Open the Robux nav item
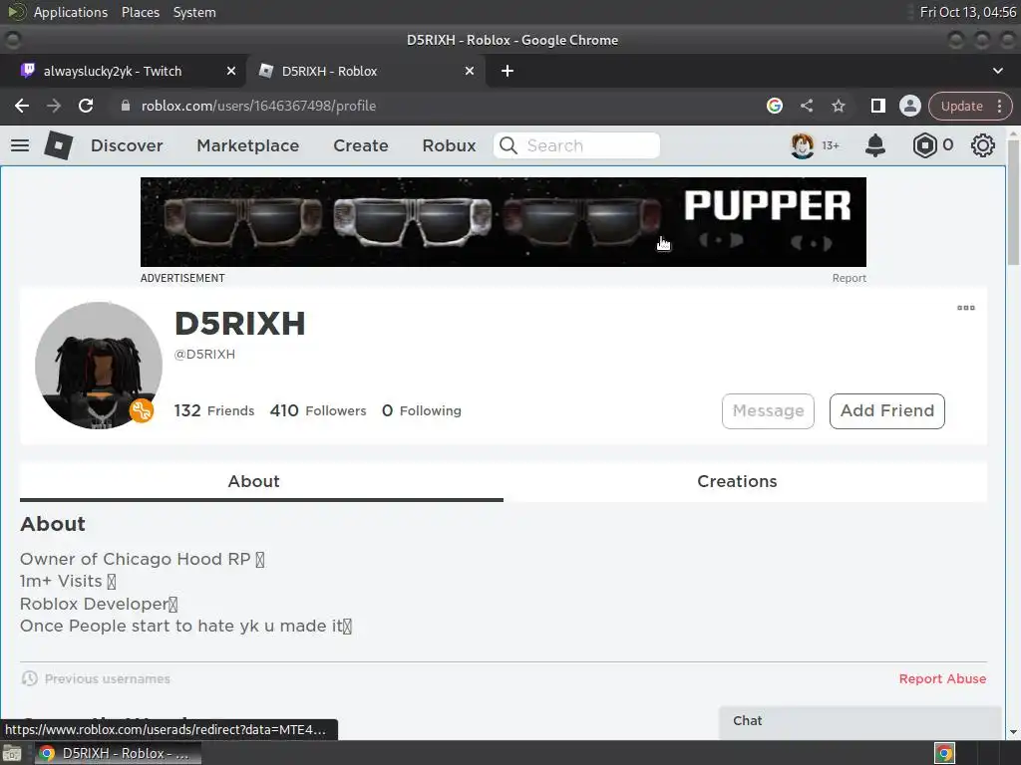Image resolution: width=1021 pixels, height=765 pixels. pos(450,145)
